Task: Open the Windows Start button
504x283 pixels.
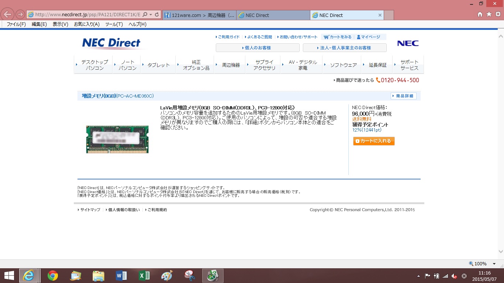Action: pos(9,276)
